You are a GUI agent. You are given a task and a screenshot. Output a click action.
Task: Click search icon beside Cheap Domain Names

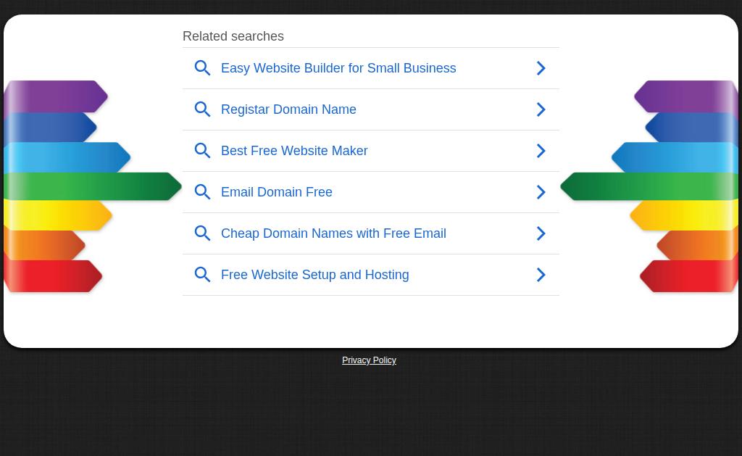click(203, 233)
